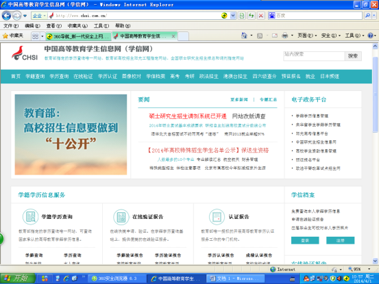
Task: Click 四六级查分 in the navigation bar
Action: coord(264,77)
